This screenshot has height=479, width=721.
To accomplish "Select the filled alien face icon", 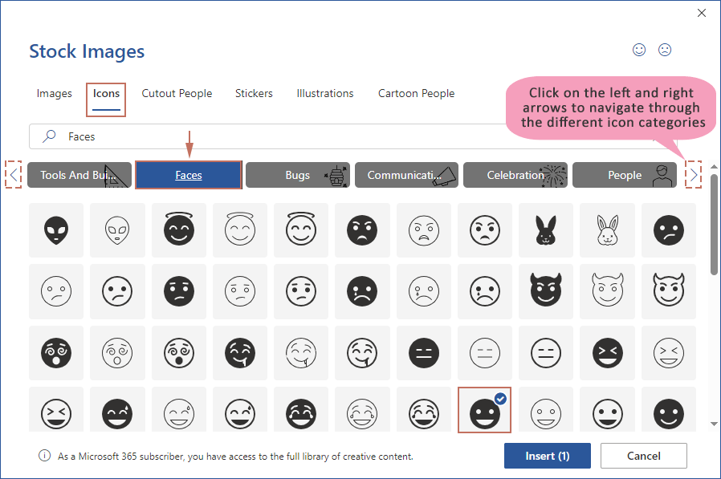I will [56, 231].
